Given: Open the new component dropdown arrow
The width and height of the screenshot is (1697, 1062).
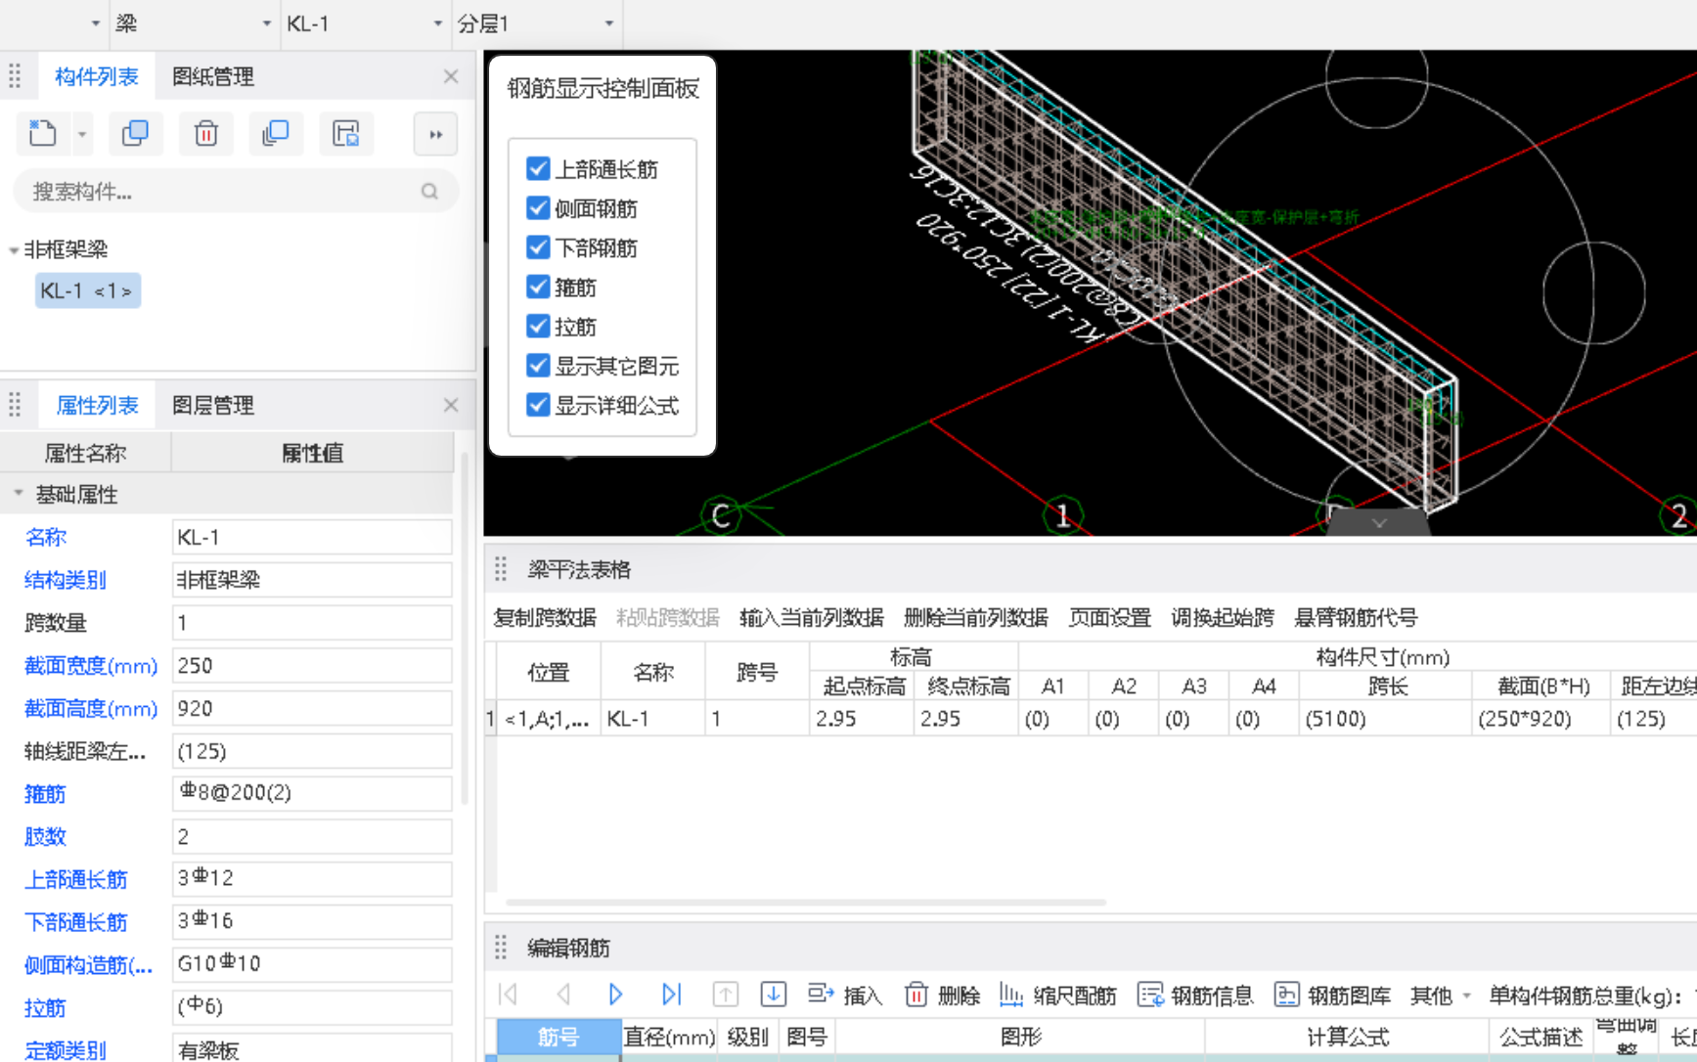Looking at the screenshot, I should coord(82,134).
